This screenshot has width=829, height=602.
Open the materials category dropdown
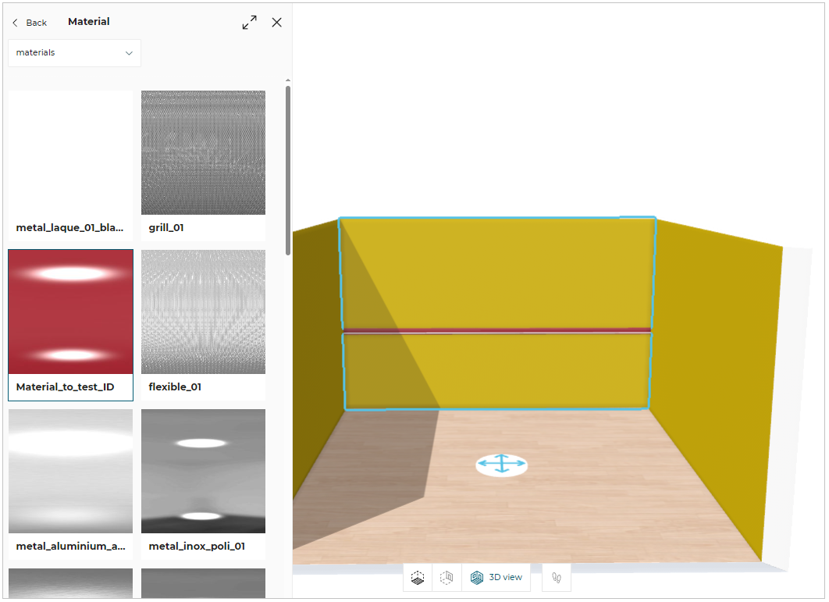coord(74,52)
